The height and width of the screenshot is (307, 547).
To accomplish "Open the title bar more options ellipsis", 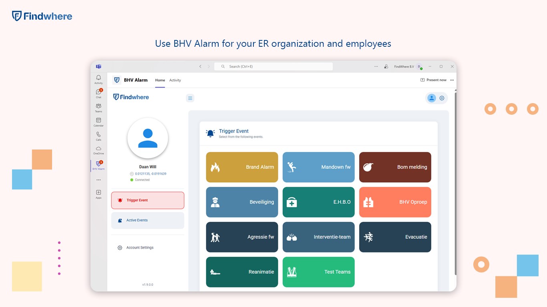I will pyautogui.click(x=376, y=66).
